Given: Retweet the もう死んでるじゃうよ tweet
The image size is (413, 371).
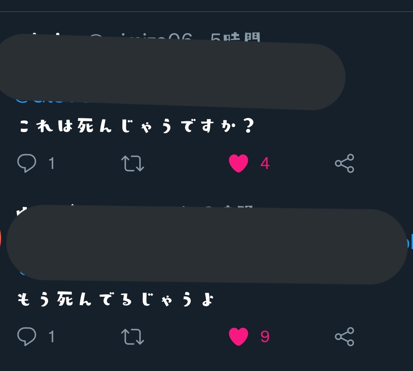Looking at the screenshot, I should [132, 336].
